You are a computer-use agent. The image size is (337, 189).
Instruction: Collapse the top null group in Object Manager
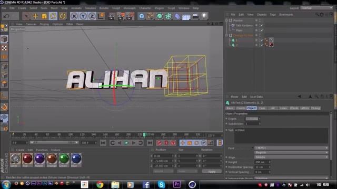pos(226,20)
